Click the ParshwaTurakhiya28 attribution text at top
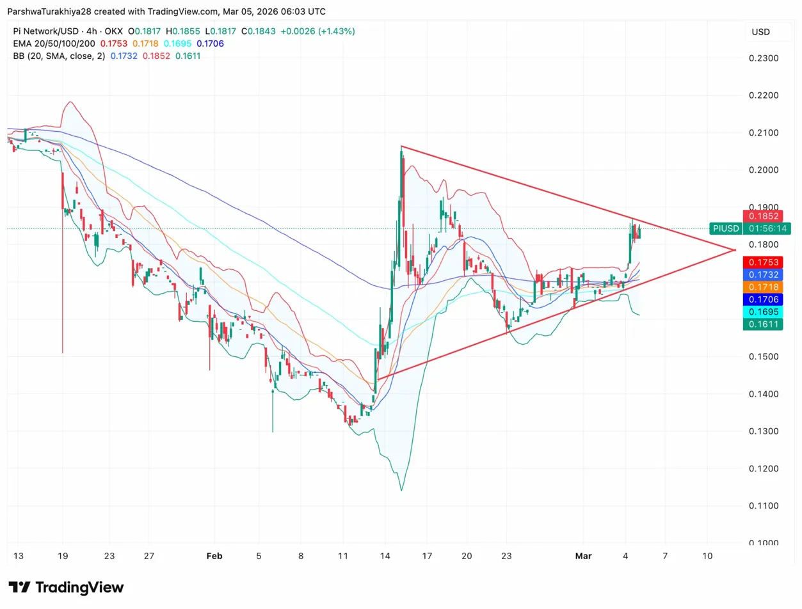This screenshot has height=609, width=802. click(x=48, y=11)
